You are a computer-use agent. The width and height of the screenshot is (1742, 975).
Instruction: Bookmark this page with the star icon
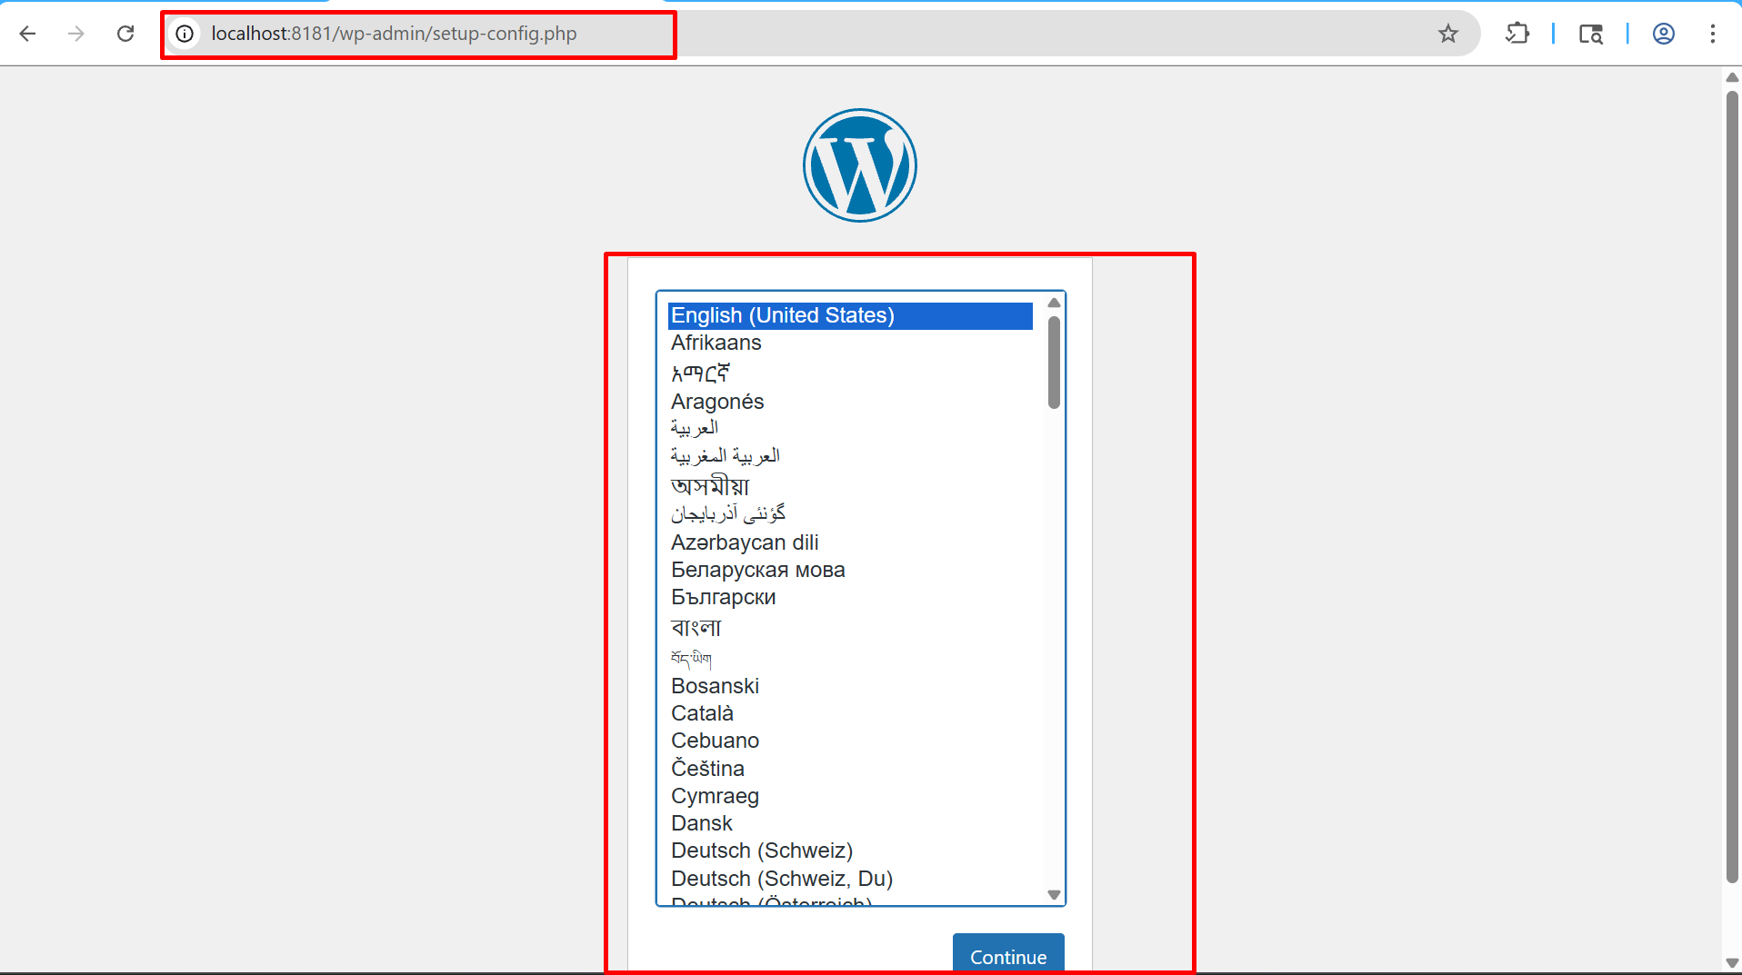[x=1448, y=34]
